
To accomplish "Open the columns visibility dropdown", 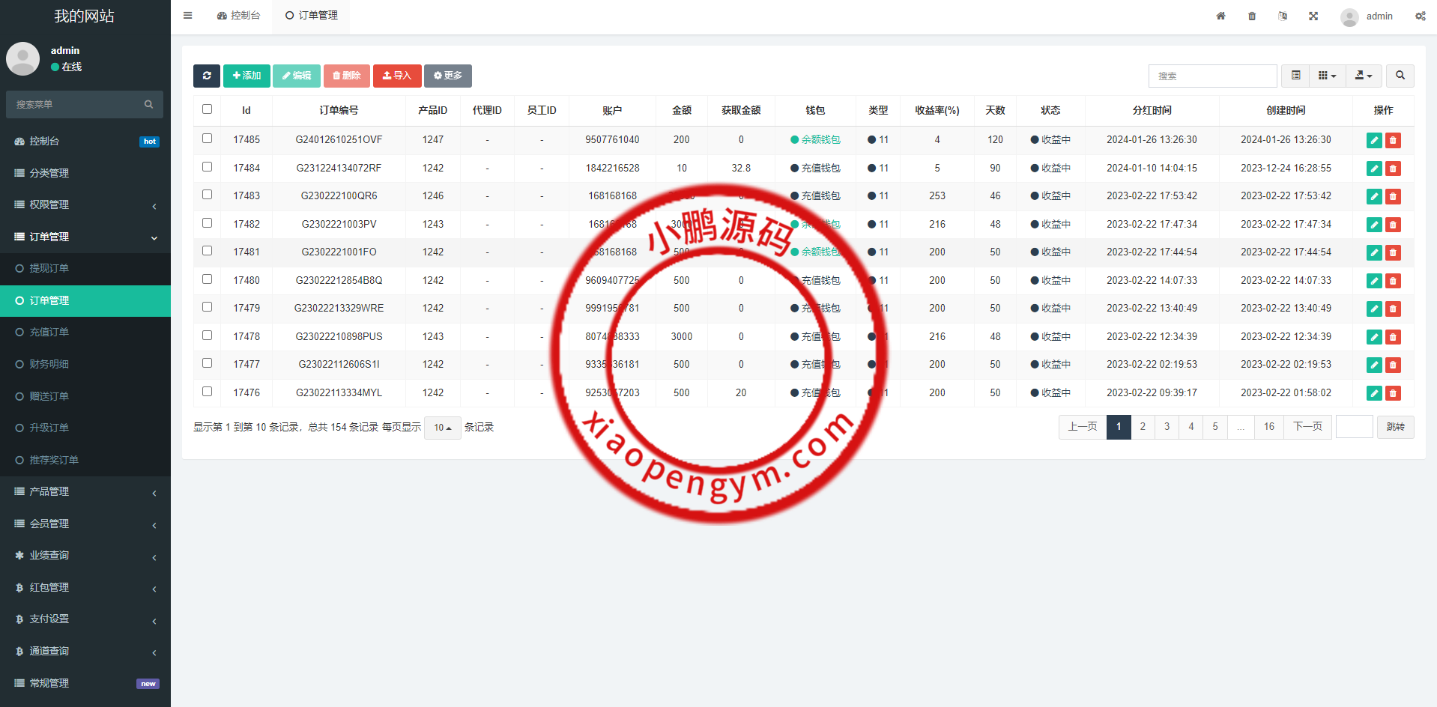I will point(1327,76).
